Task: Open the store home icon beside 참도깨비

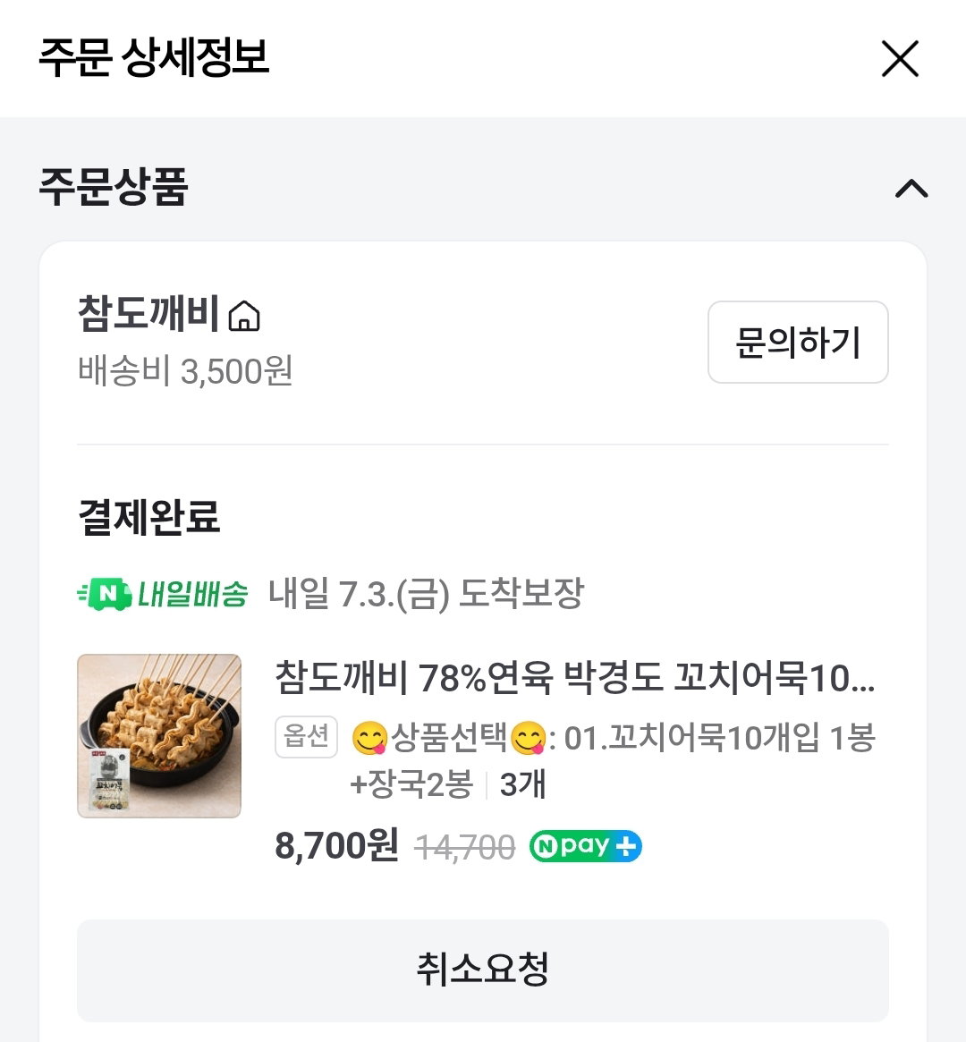Action: click(244, 316)
